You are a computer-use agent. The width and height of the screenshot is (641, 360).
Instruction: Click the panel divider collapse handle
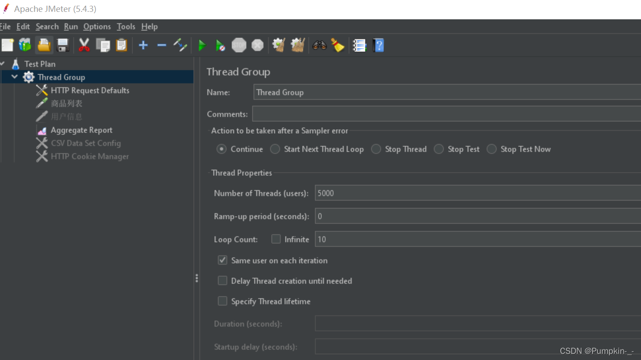tap(196, 278)
